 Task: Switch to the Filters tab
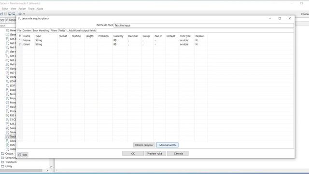click(x=54, y=30)
